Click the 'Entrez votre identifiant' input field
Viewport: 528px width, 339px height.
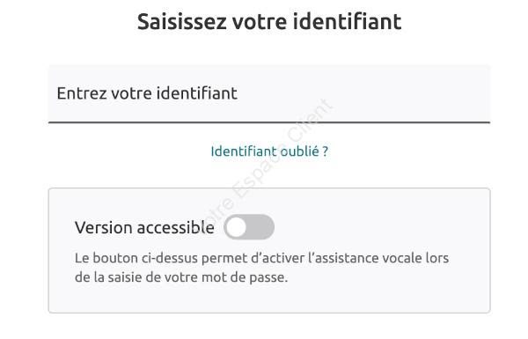tap(269, 94)
